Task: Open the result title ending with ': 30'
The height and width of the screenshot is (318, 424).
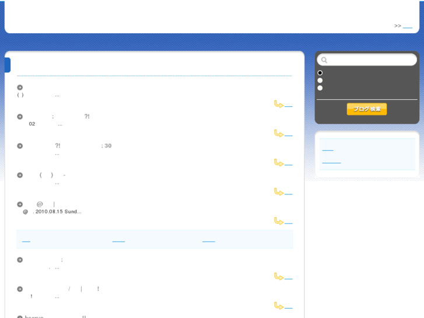Action: (68, 146)
